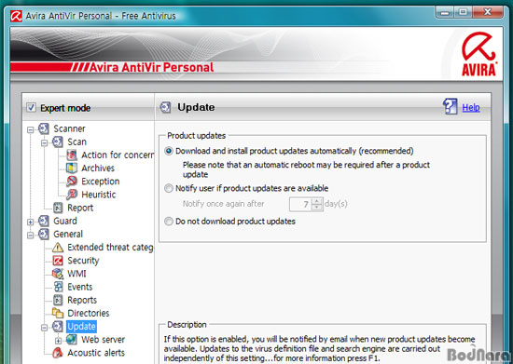
Task: Collapse the Scanner tree node
Action: pyautogui.click(x=31, y=129)
